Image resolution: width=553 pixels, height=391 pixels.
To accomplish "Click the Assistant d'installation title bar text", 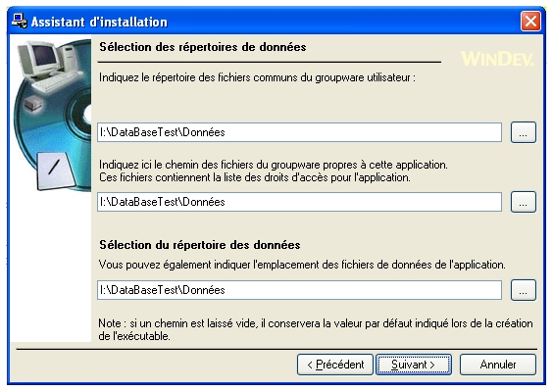I will pos(99,22).
